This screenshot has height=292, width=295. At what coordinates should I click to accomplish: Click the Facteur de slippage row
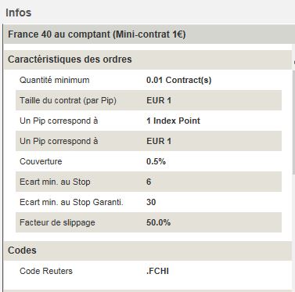coord(149,222)
